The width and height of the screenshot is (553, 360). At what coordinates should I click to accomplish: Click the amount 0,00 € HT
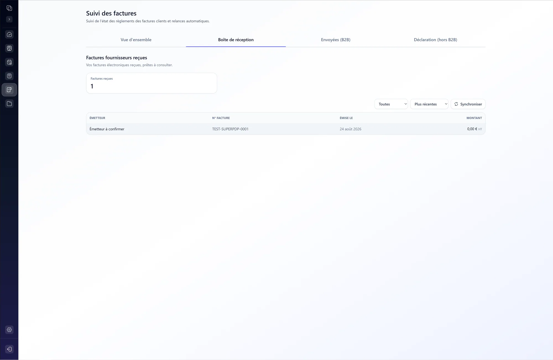tap(474, 129)
